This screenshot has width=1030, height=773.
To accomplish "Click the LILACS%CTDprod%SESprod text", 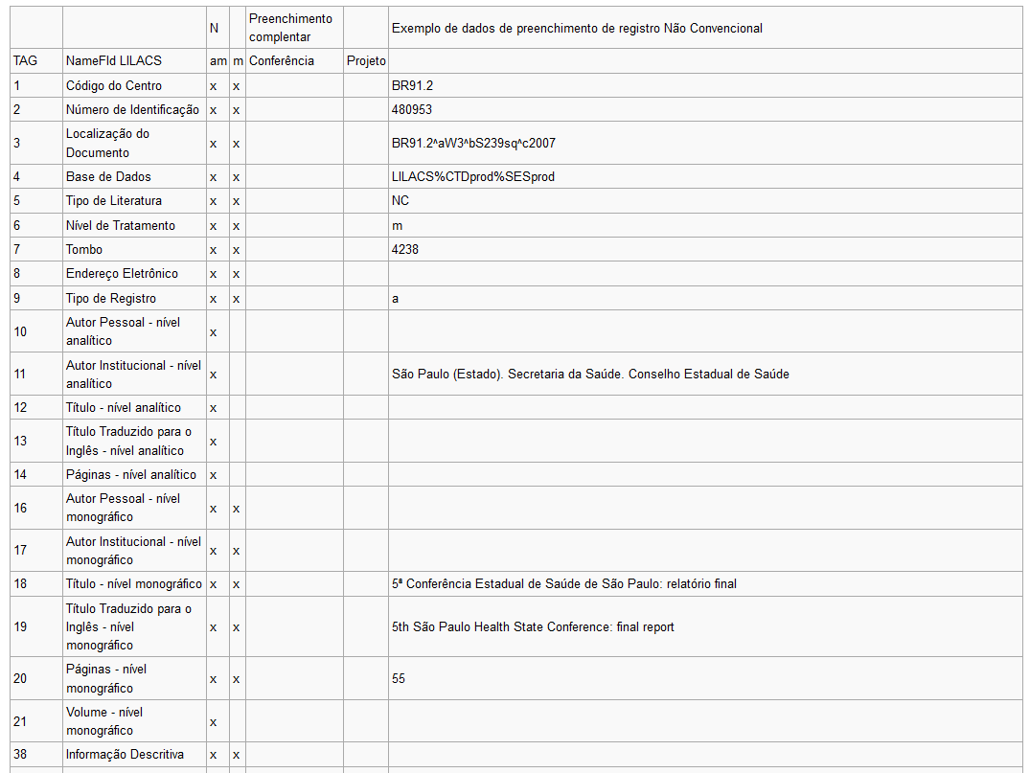I will 473,176.
